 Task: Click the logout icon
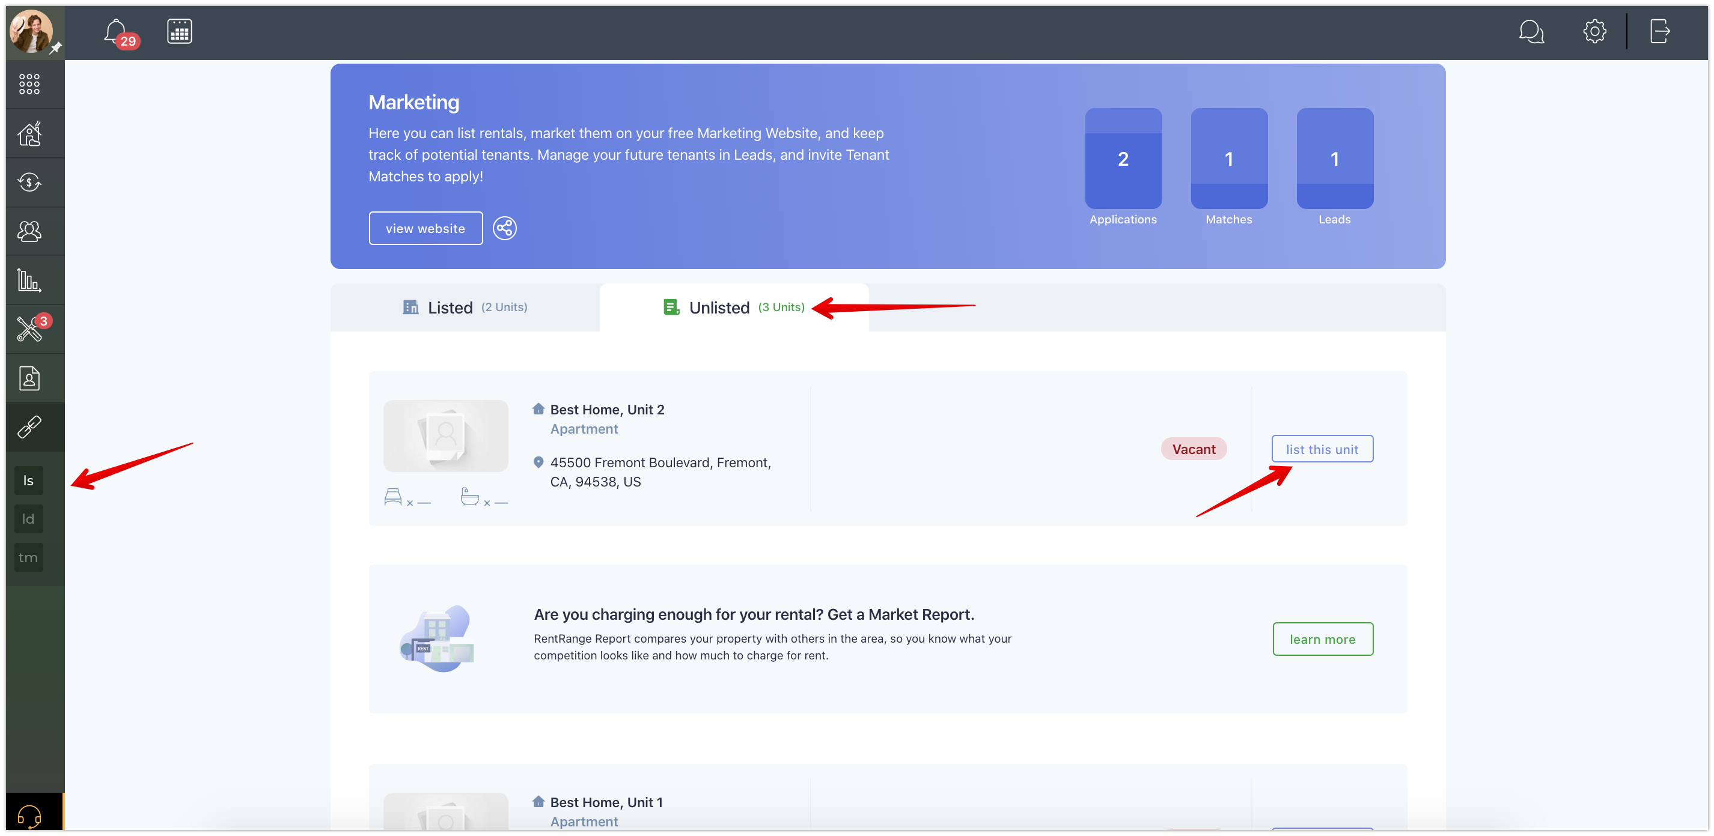(1659, 31)
